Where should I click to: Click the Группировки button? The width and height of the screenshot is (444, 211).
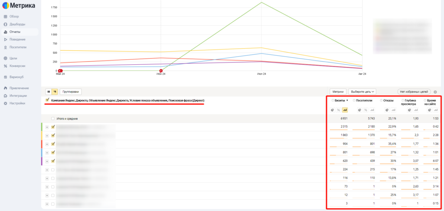tap(71, 92)
